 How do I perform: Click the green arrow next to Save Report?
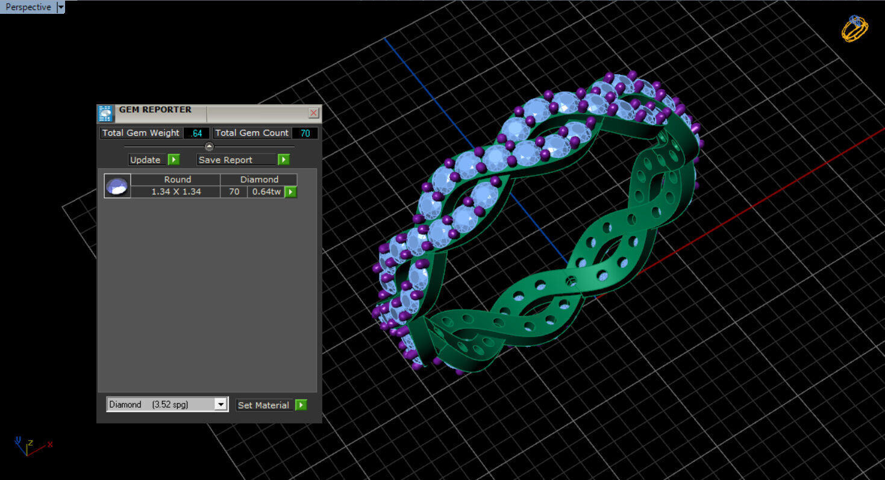[284, 160]
